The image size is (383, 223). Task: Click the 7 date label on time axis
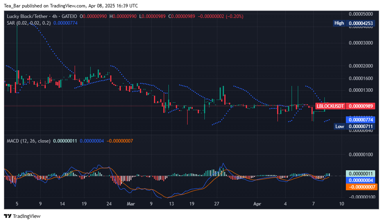(x=313, y=204)
